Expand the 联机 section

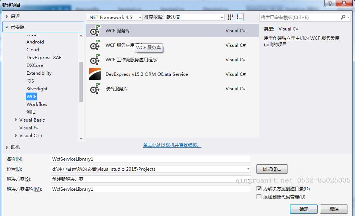click(7, 147)
